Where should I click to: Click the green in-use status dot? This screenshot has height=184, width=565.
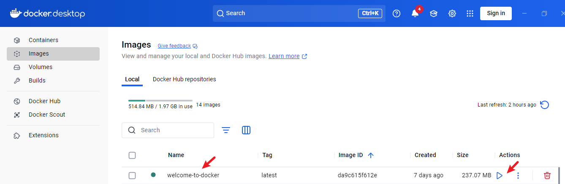click(x=153, y=175)
